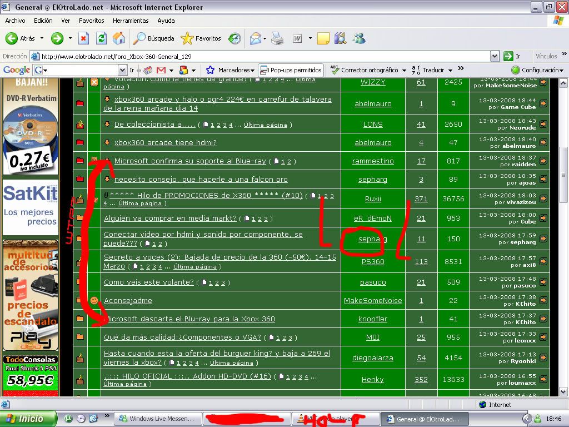Open the Gmail icon on the Google toolbar
This screenshot has height=427, width=569.
[161, 70]
